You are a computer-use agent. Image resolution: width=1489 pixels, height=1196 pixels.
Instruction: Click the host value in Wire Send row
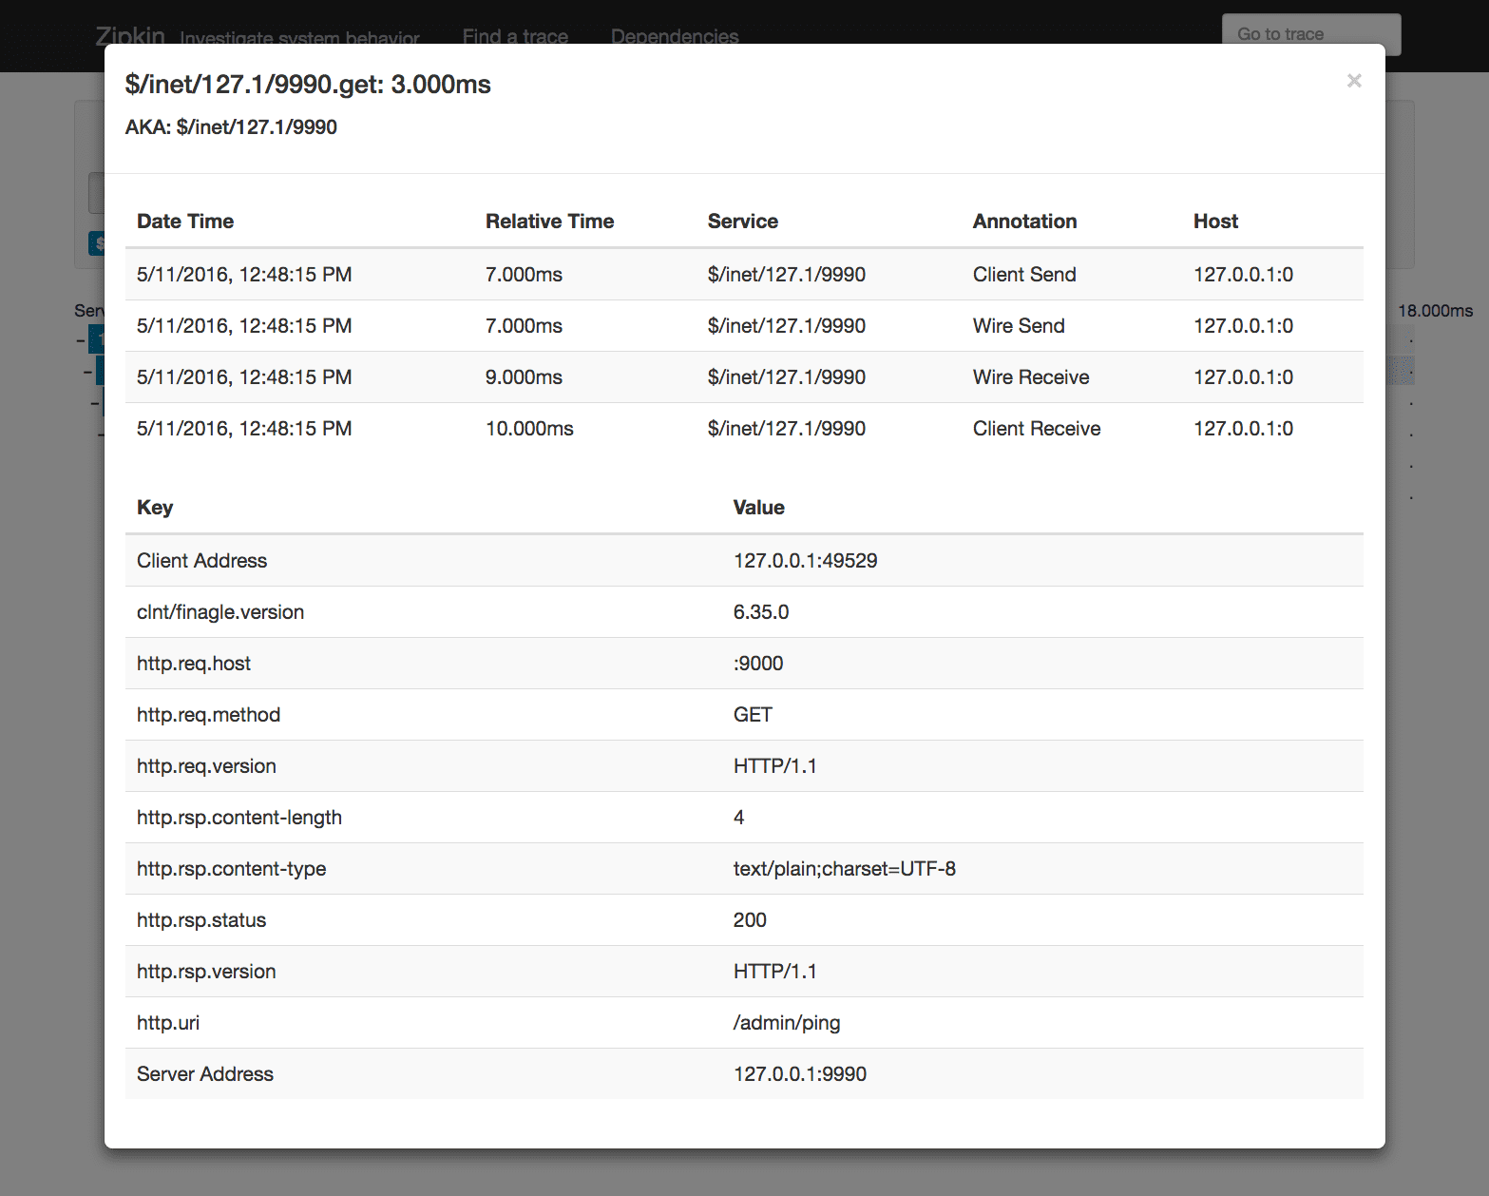coord(1243,326)
